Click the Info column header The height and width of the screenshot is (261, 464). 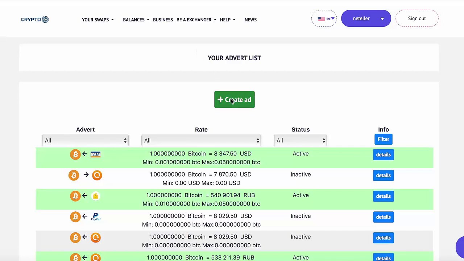tap(383, 129)
